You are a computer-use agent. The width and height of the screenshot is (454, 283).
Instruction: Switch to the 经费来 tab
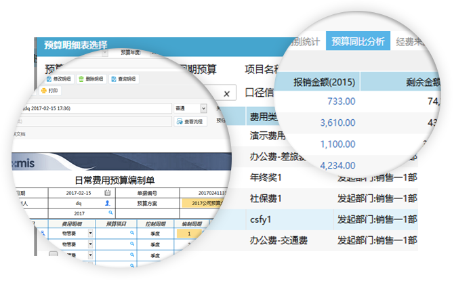pyautogui.click(x=408, y=41)
